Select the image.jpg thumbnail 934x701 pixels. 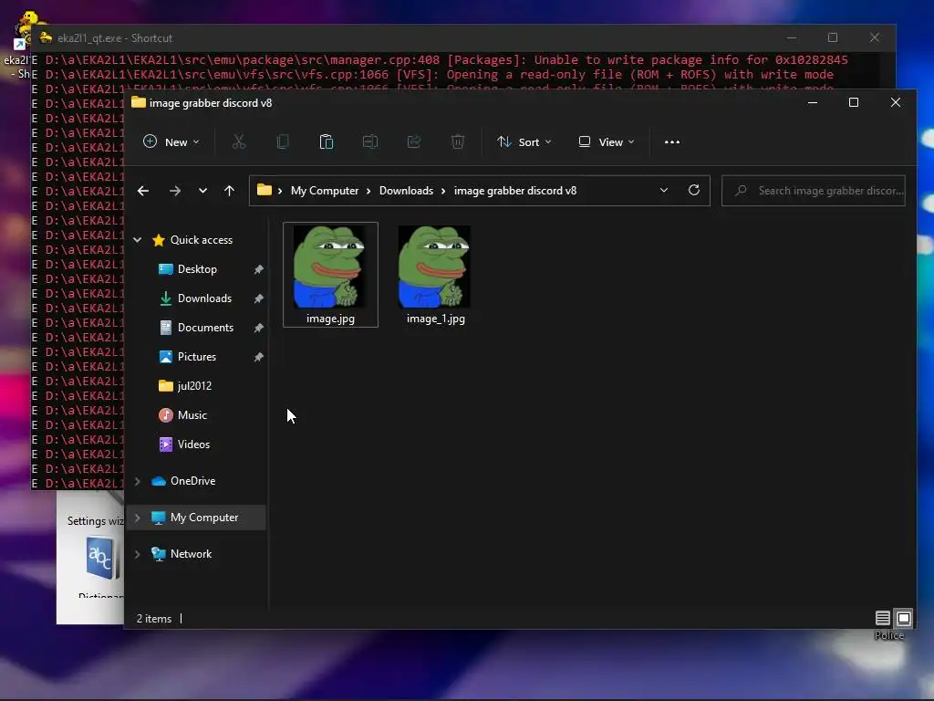[330, 267]
